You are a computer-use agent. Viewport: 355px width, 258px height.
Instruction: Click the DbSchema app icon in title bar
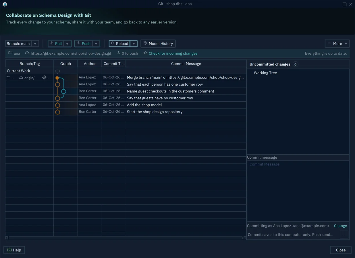coord(5,4)
